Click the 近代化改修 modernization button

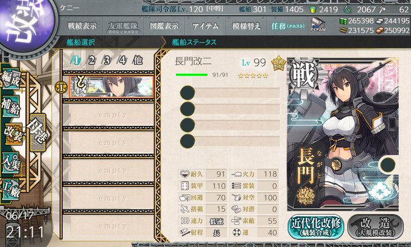click(316, 227)
